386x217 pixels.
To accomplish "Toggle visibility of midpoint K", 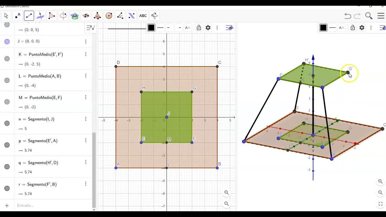I will [x=7, y=59].
